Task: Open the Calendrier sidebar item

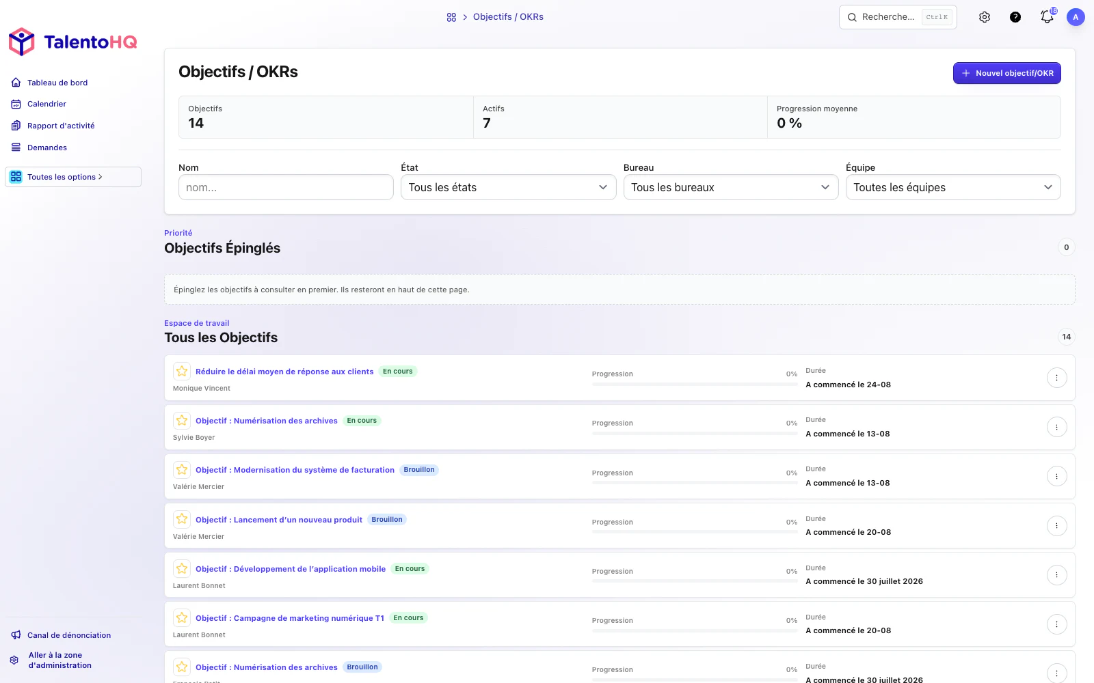Action: (46, 104)
